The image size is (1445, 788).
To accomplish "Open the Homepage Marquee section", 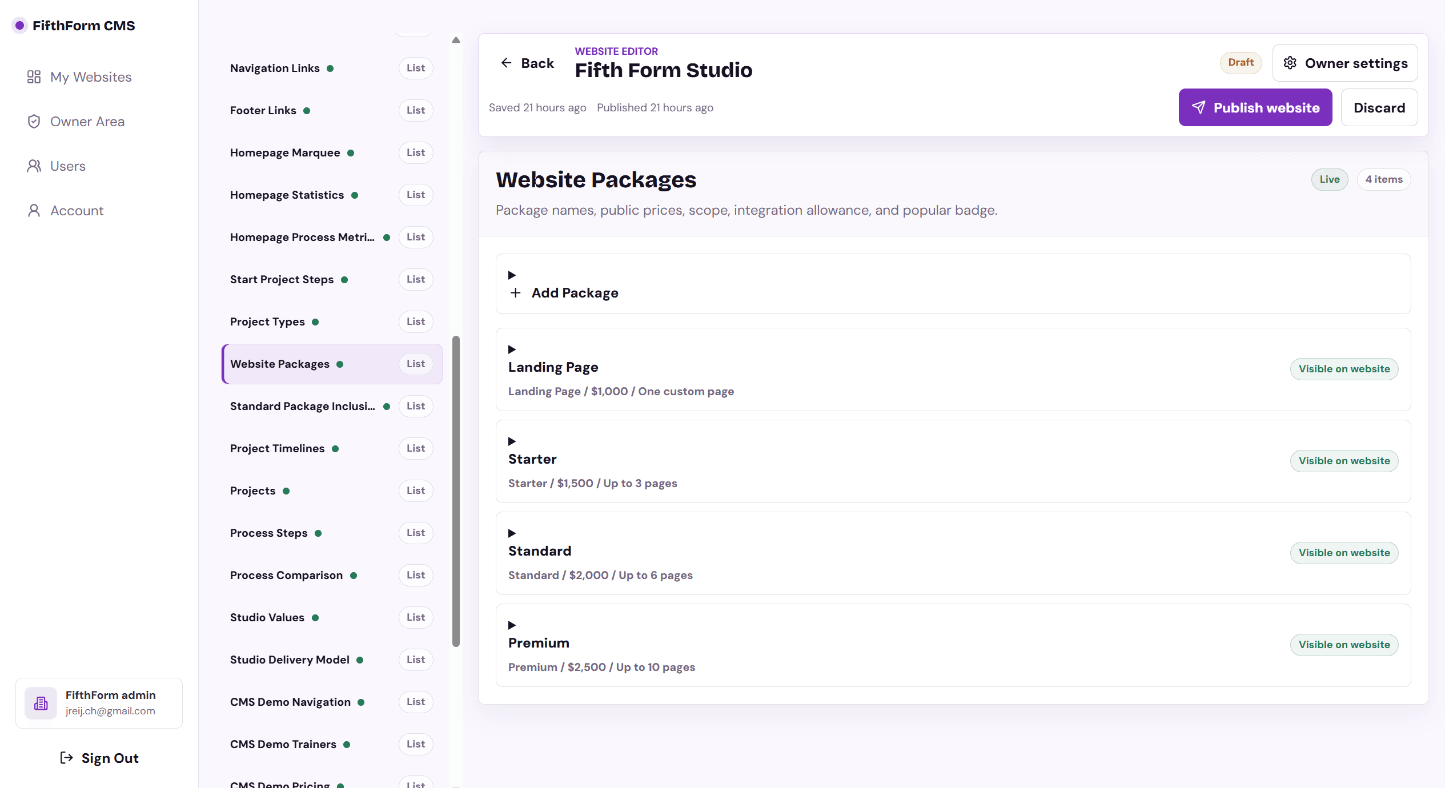I will pyautogui.click(x=332, y=152).
